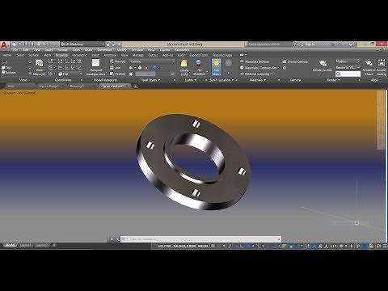Switch to the Parametric ribbon tab
The image size is (388, 291).
pyautogui.click(x=79, y=55)
